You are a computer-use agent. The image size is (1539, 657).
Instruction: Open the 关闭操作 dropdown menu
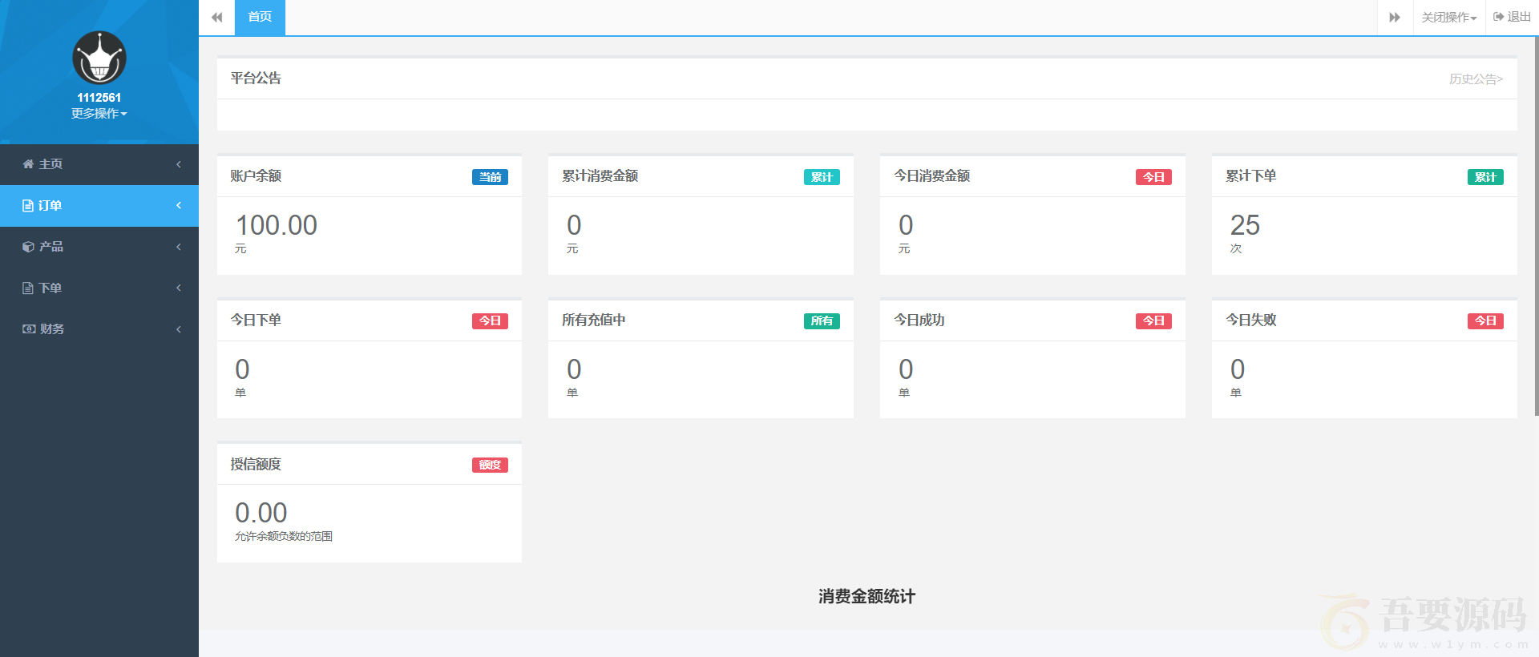click(1448, 18)
